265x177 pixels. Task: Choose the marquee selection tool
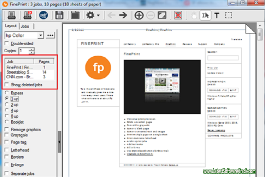[229, 15]
